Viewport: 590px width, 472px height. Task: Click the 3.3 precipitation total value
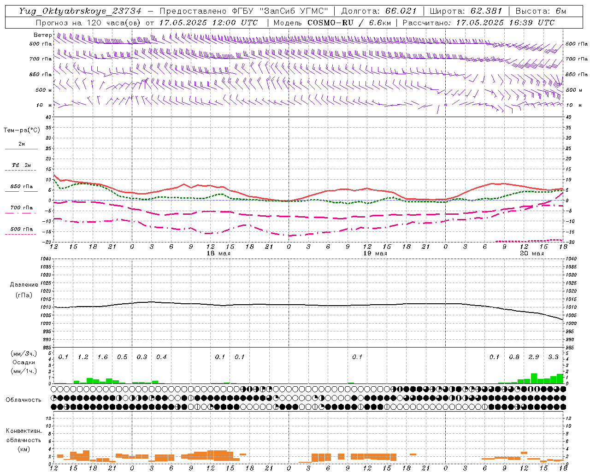click(x=553, y=357)
